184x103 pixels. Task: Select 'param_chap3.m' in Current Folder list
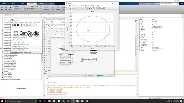pos(8,73)
